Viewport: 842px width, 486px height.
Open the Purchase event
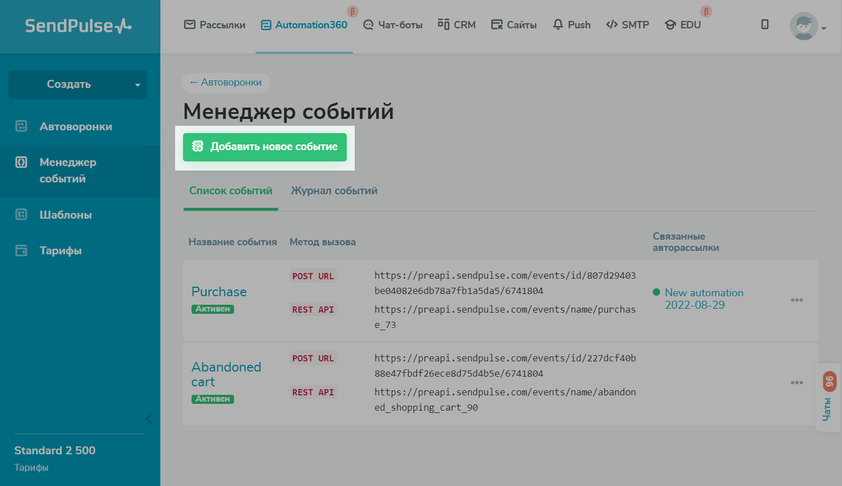(219, 292)
